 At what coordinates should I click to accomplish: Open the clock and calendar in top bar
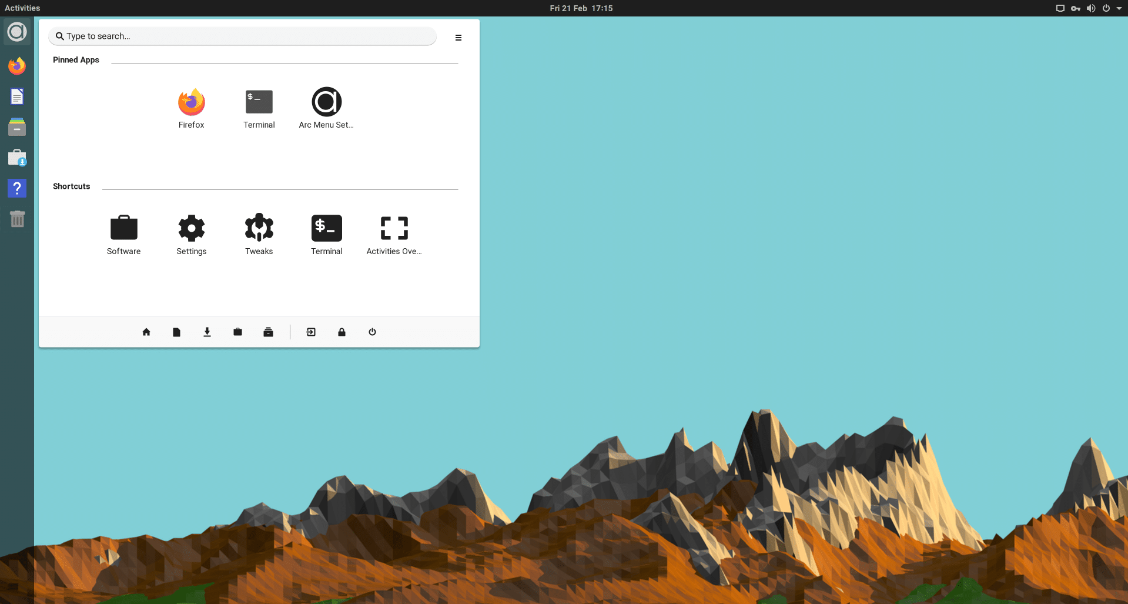click(581, 8)
